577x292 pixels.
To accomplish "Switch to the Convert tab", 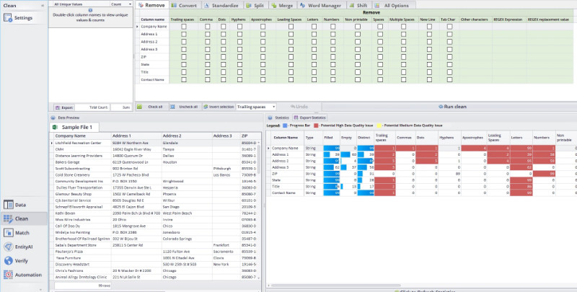I will (x=185, y=6).
